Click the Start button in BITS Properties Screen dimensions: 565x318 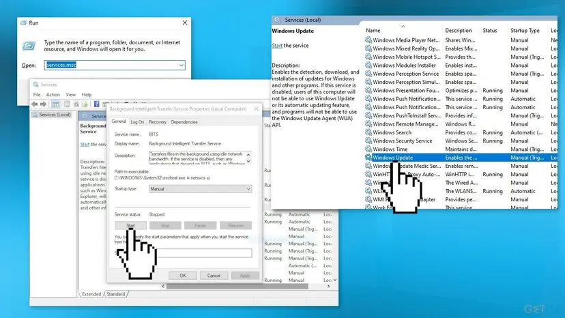pyautogui.click(x=130, y=225)
